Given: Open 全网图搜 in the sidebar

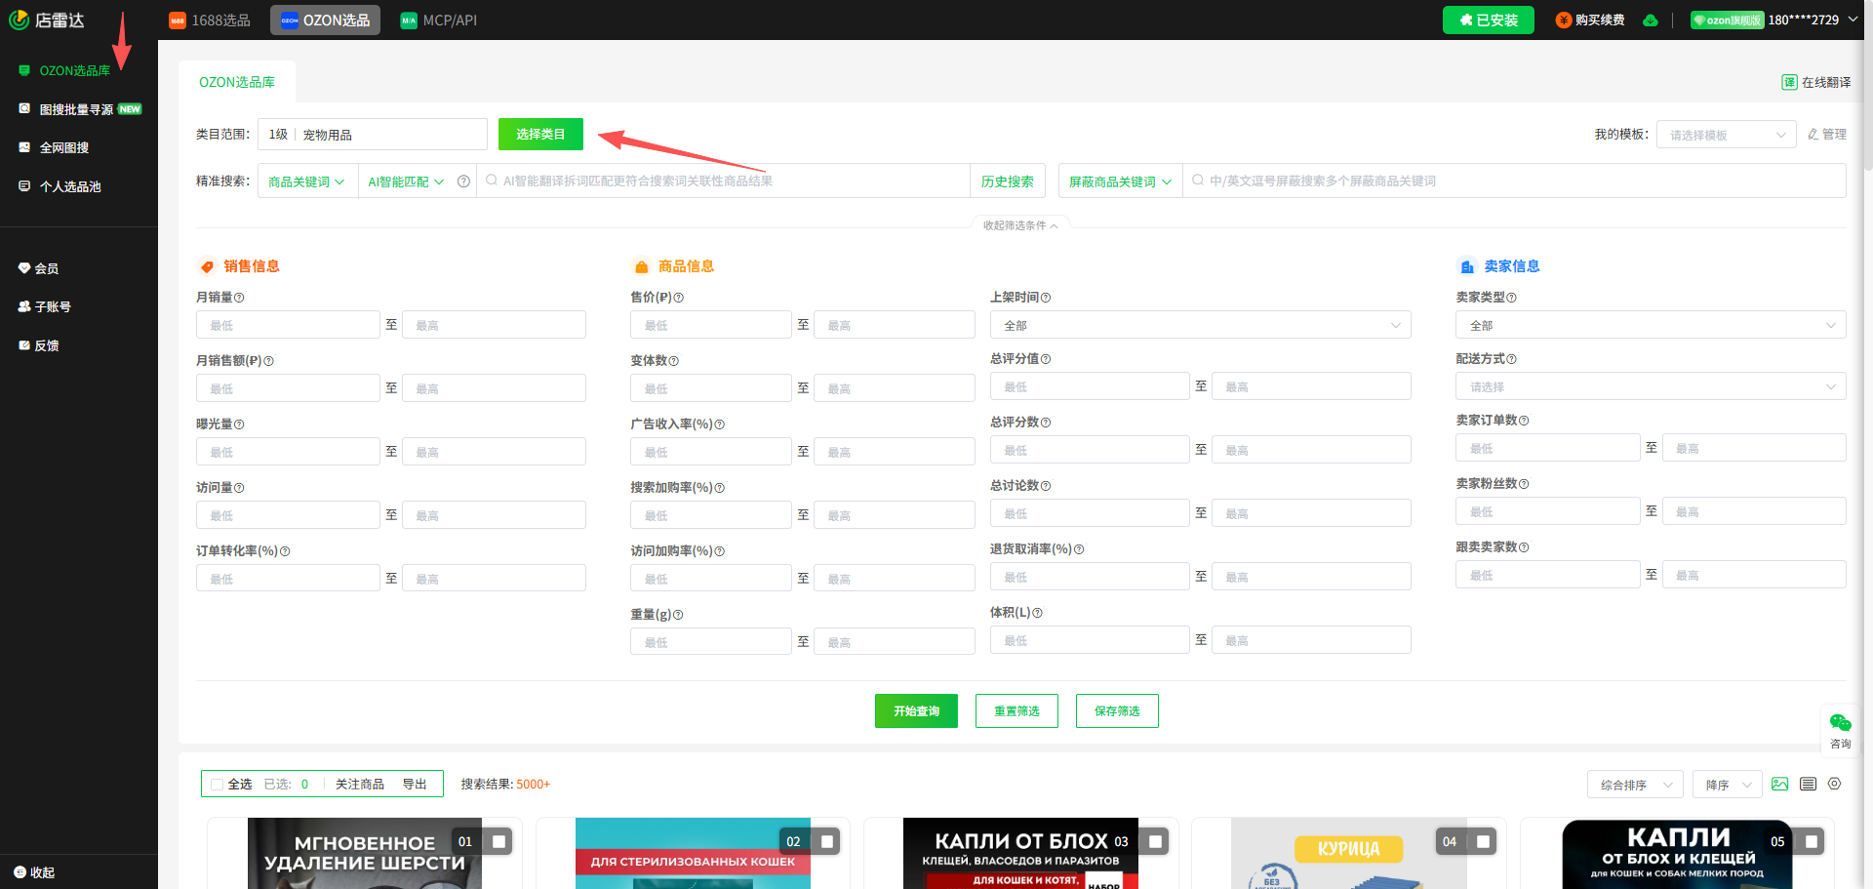Looking at the screenshot, I should [64, 147].
